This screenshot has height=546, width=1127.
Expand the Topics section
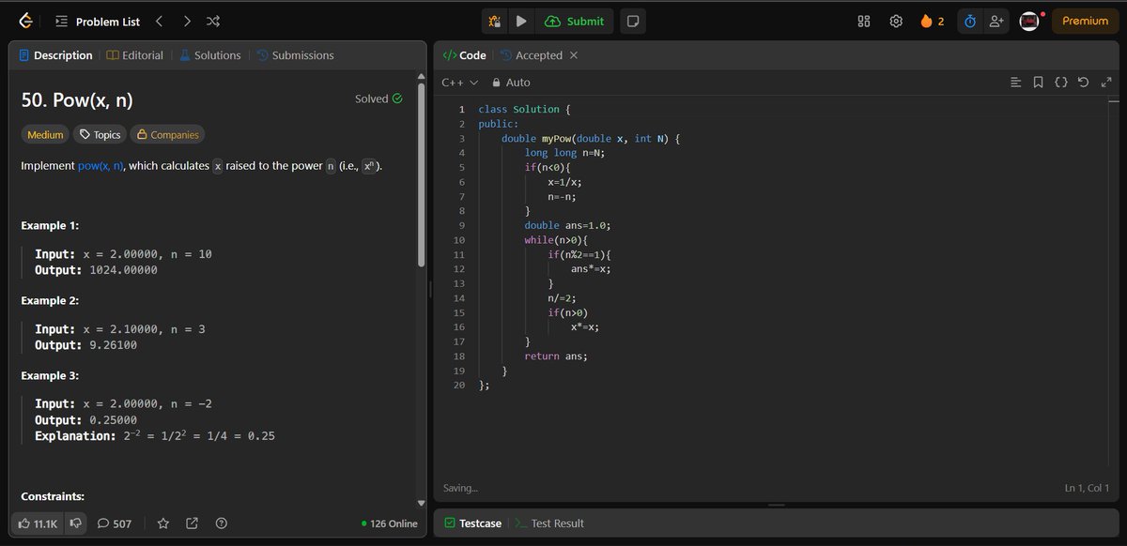pyautogui.click(x=99, y=134)
